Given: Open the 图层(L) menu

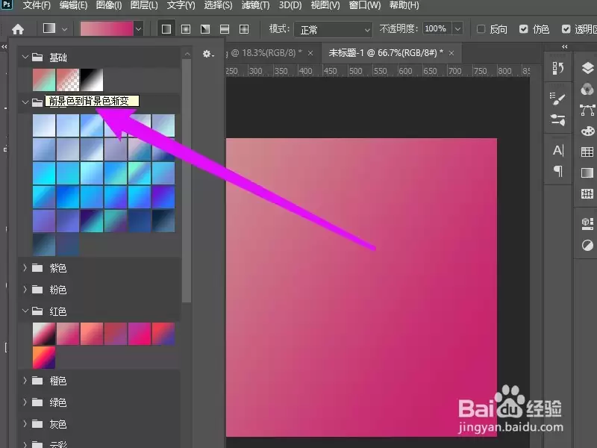Looking at the screenshot, I should (x=144, y=5).
